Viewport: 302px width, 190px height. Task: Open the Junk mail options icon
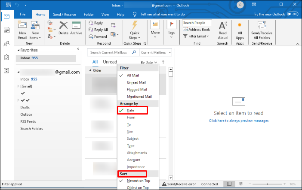pos(52,36)
